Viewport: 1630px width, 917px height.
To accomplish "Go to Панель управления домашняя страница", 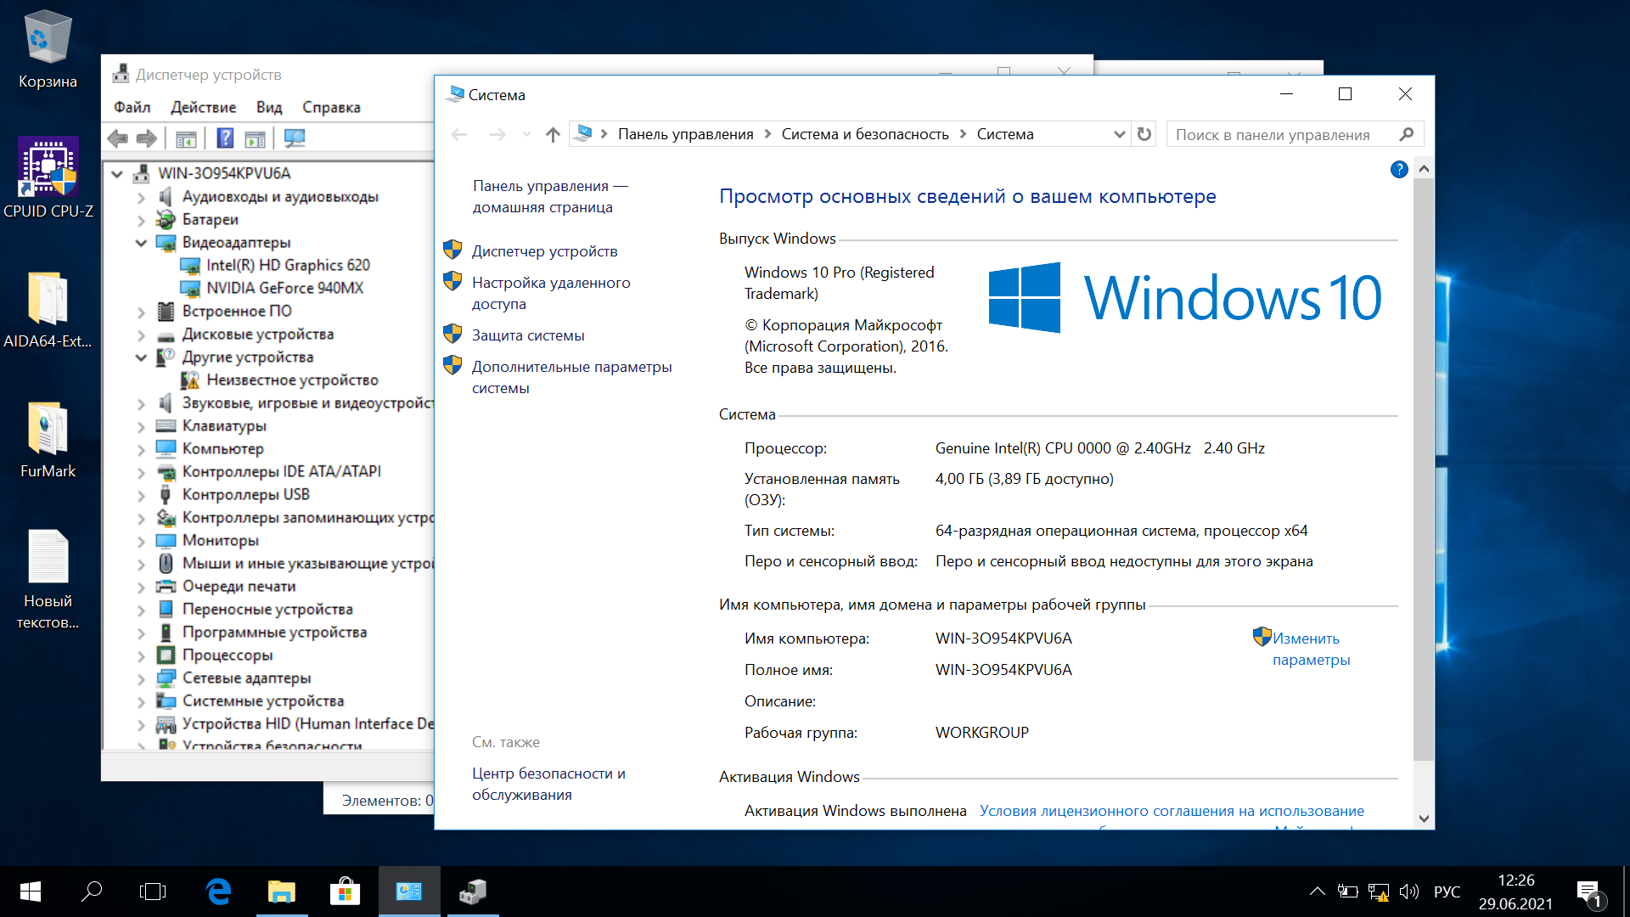I will coord(550,196).
